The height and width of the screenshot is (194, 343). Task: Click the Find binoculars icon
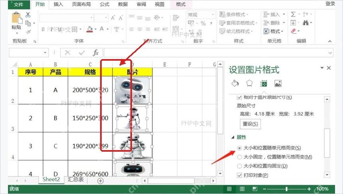coord(306,22)
